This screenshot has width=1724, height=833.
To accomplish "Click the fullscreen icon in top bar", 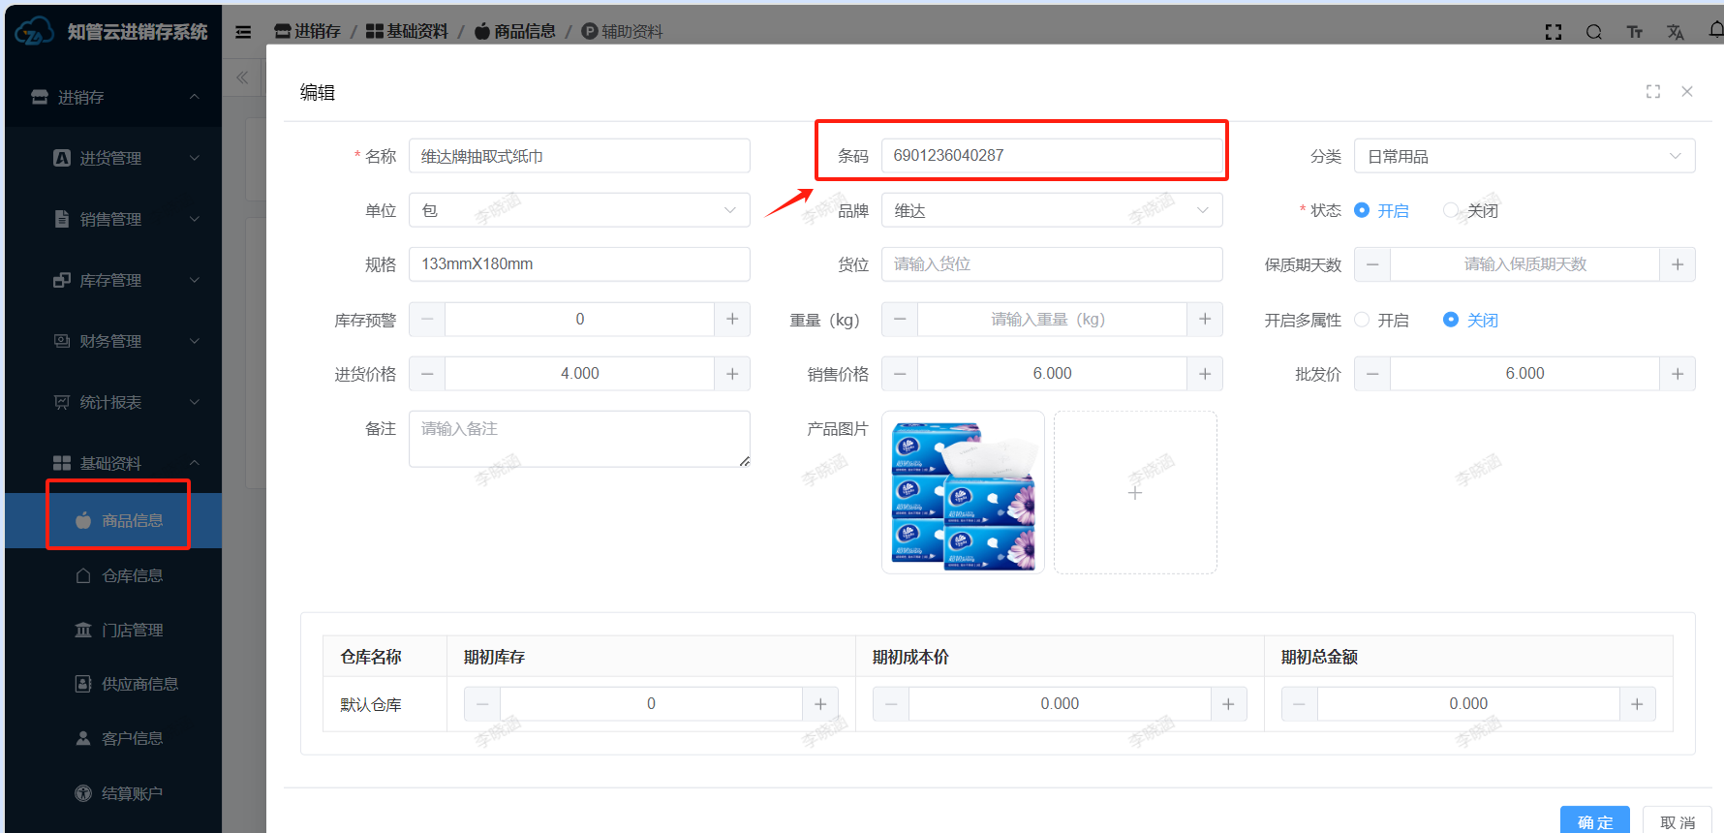I will 1554,32.
